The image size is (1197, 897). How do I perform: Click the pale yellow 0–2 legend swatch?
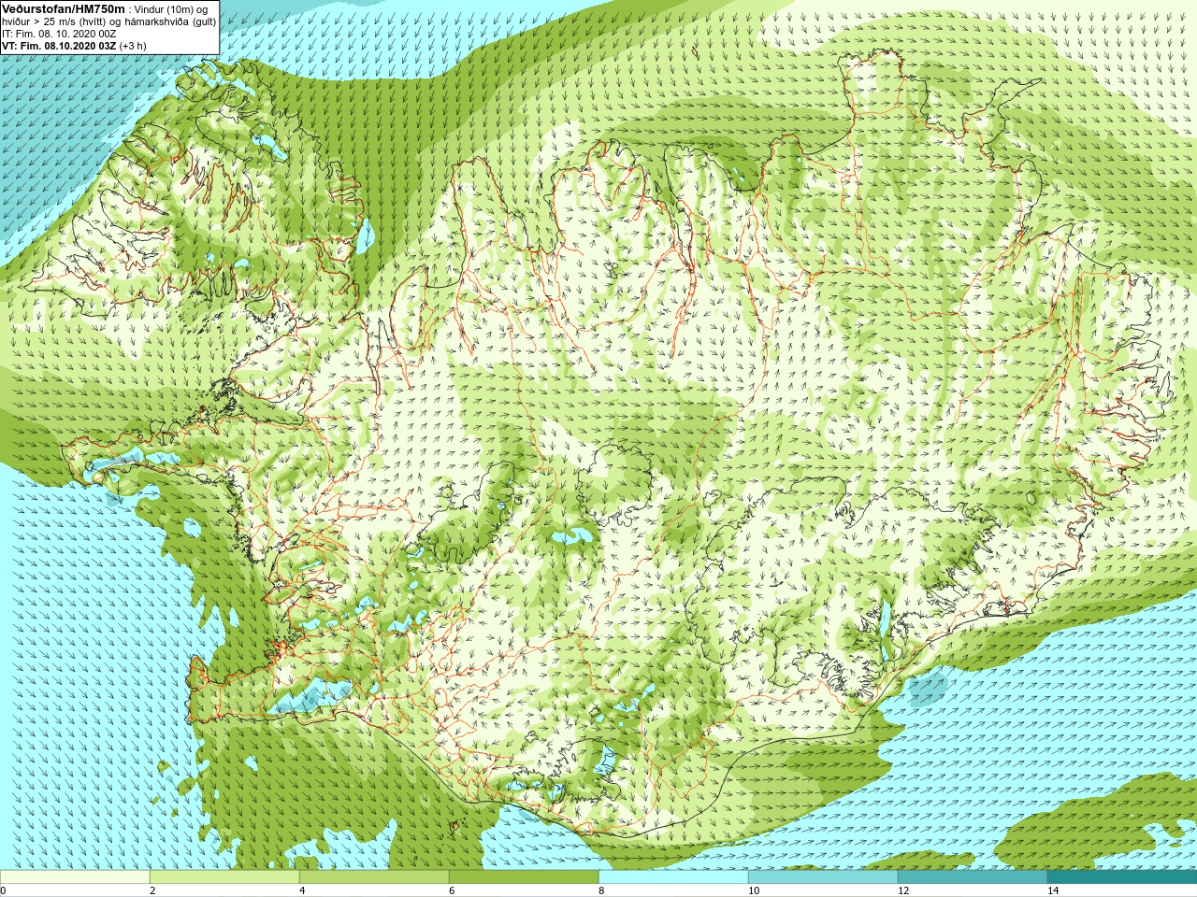75,877
